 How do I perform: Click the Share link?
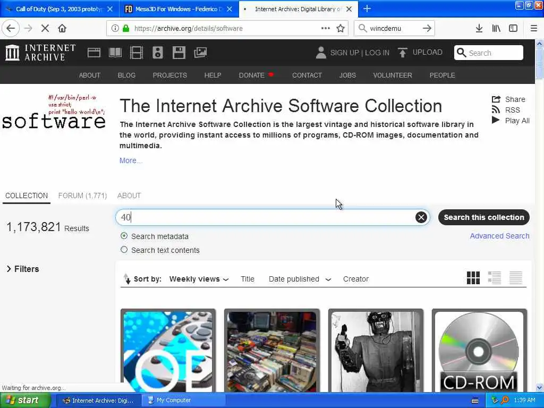(x=508, y=99)
